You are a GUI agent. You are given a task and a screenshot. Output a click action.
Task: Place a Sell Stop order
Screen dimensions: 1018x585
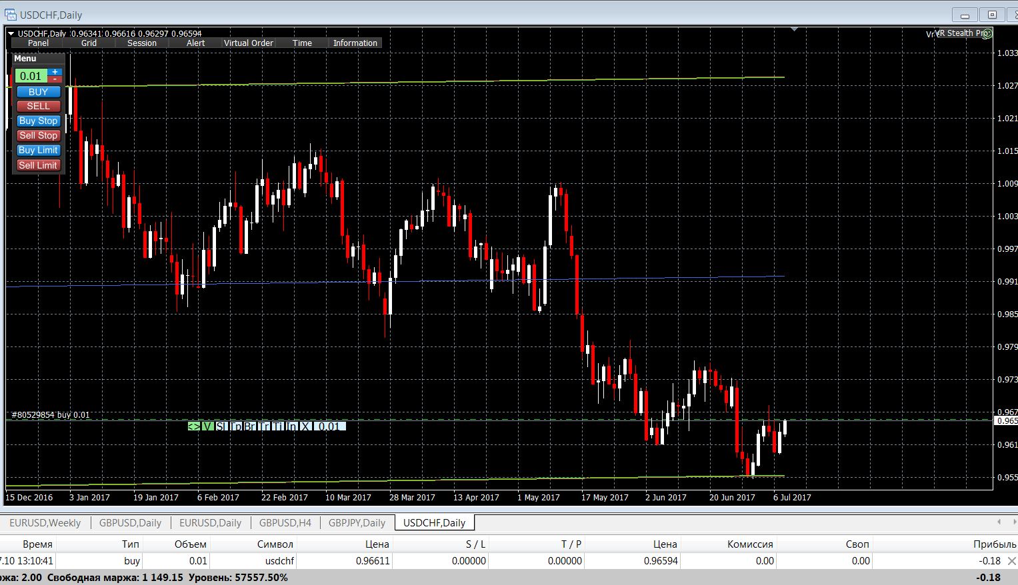tap(38, 136)
